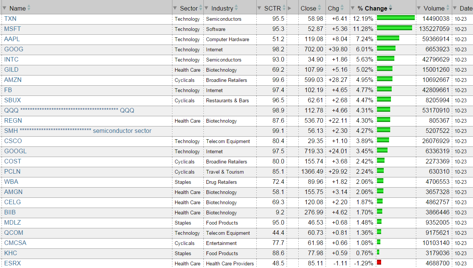The image size is (473, 268).
Task: Click ESRX percent change -1.29%
Action: coord(364,263)
